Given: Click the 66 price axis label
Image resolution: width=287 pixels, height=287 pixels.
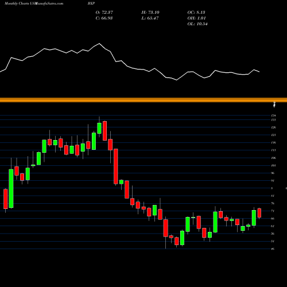Looking at the screenshot, I should coord(273,219).
